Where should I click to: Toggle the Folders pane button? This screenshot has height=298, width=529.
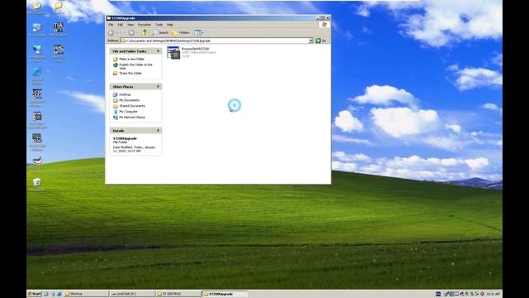(x=180, y=32)
